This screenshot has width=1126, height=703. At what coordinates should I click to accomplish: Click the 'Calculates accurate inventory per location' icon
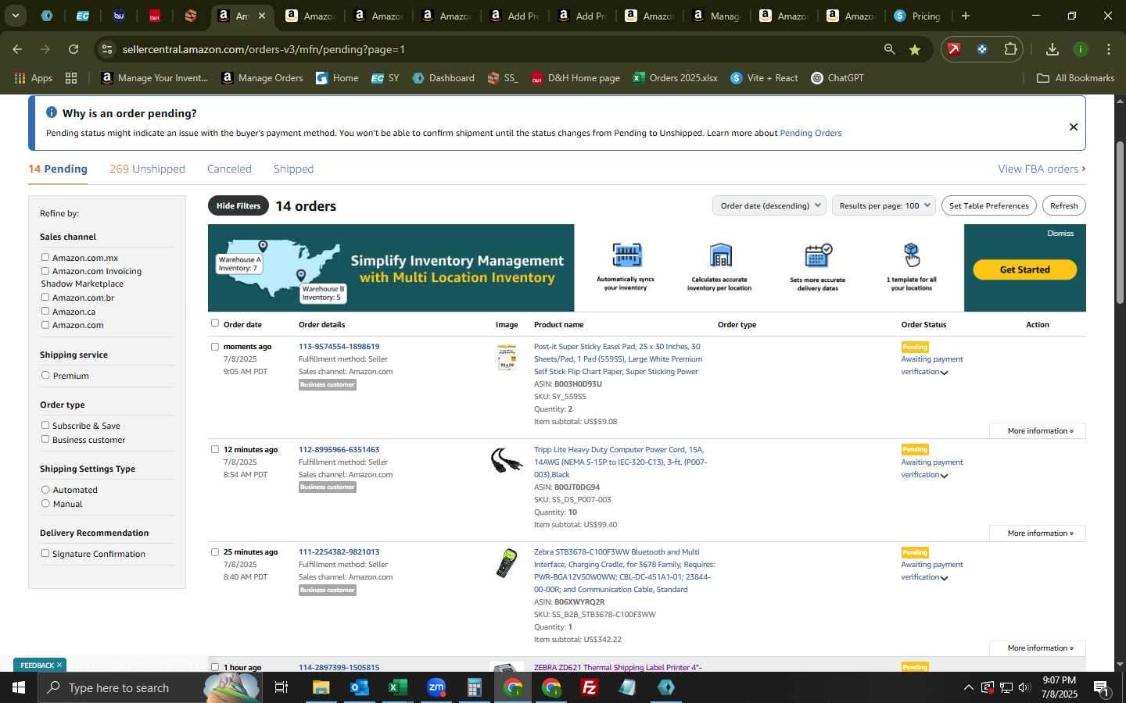click(x=720, y=255)
